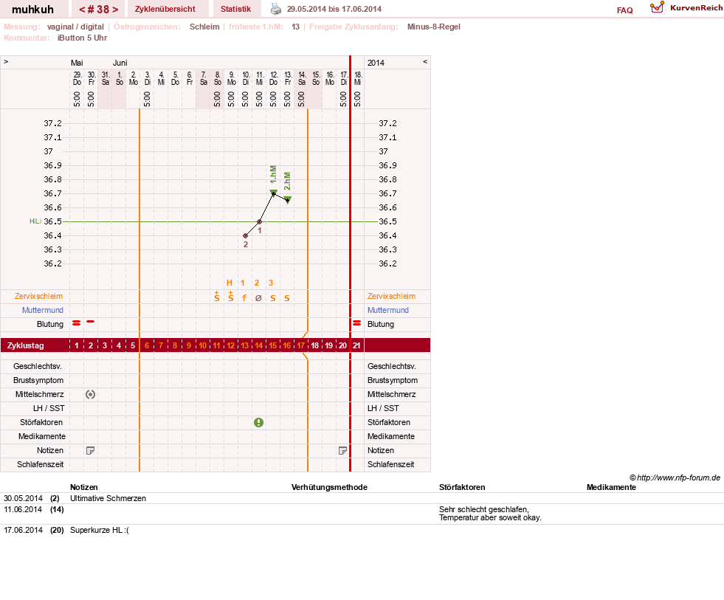Click the 17.06.2014 date in notes table
This screenshot has width=724, height=600.
(23, 530)
